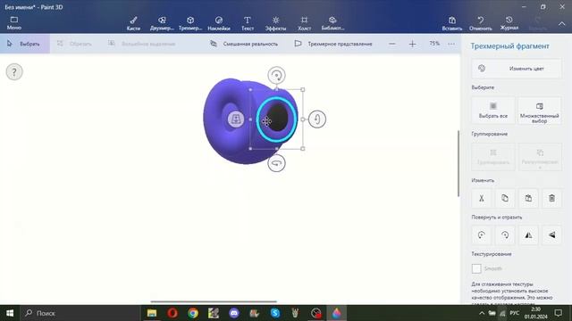
Task: Open the notification center icon
Action: click(x=558, y=313)
